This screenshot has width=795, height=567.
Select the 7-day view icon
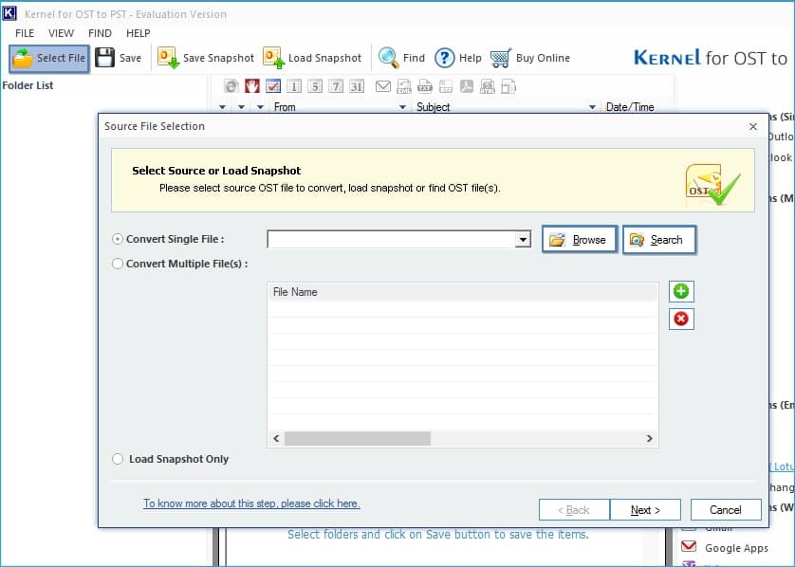[x=336, y=86]
